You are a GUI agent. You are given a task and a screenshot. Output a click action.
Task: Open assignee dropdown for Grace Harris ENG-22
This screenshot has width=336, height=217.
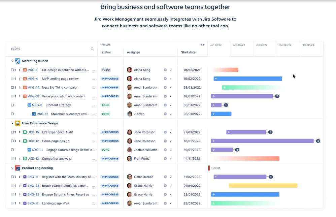[170, 194]
